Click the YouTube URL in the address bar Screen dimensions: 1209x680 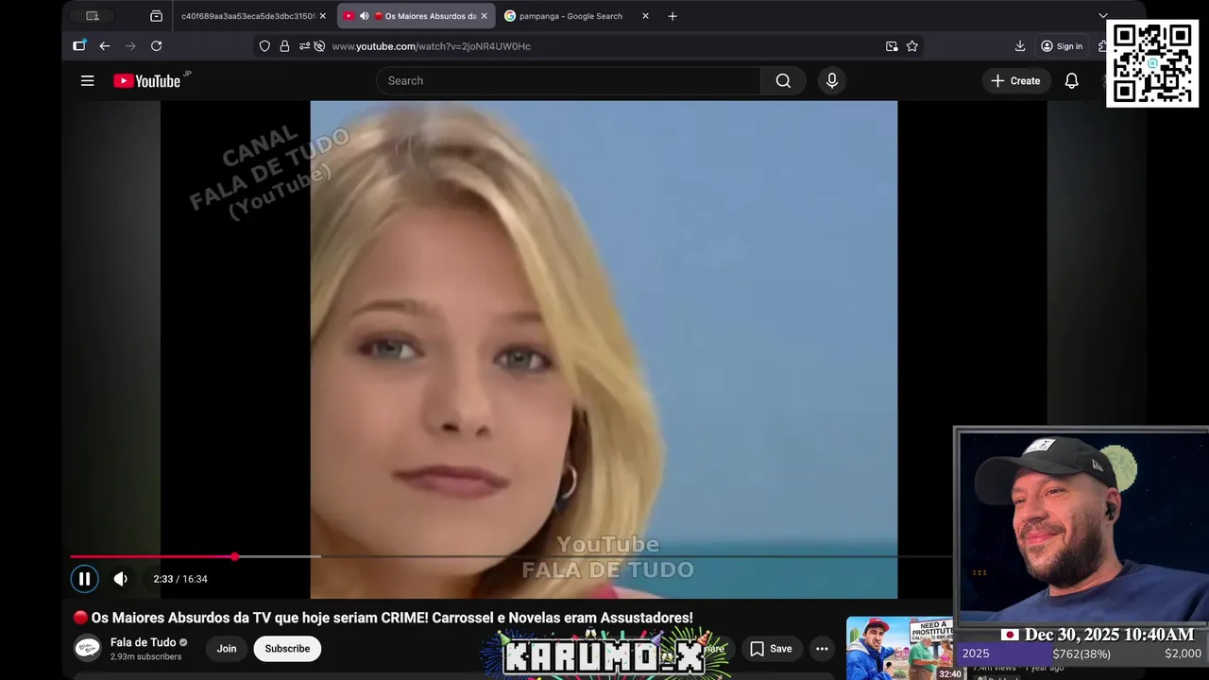click(431, 46)
